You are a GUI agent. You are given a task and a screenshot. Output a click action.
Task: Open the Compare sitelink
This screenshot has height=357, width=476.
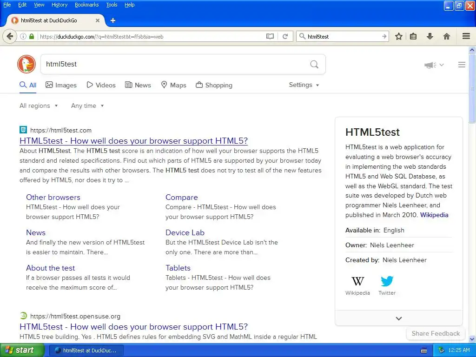182,197
